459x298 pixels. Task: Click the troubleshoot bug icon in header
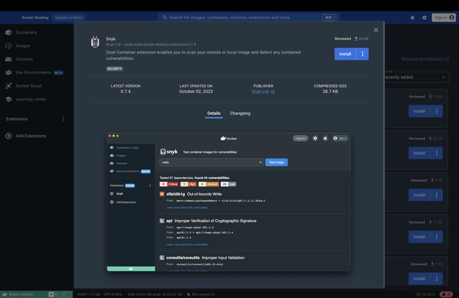pyautogui.click(x=412, y=18)
